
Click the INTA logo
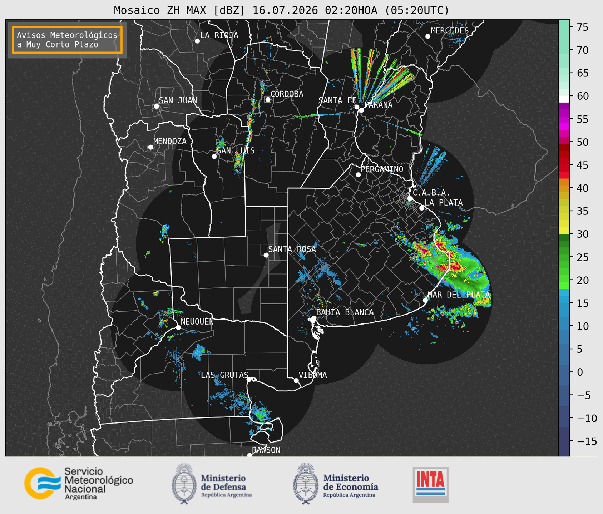pos(431,485)
